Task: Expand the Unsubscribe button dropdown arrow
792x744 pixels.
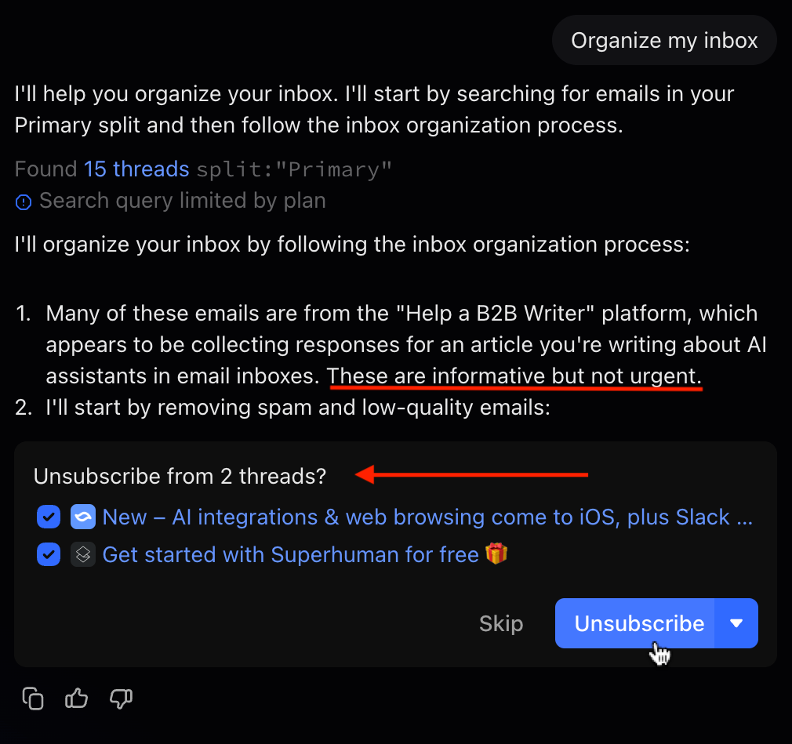Action: click(x=736, y=623)
